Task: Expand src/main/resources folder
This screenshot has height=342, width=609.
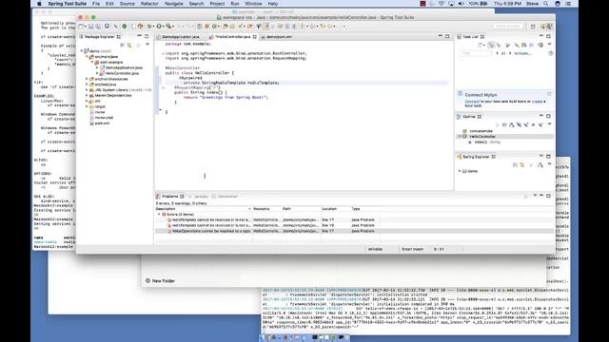Action: pyautogui.click(x=87, y=79)
